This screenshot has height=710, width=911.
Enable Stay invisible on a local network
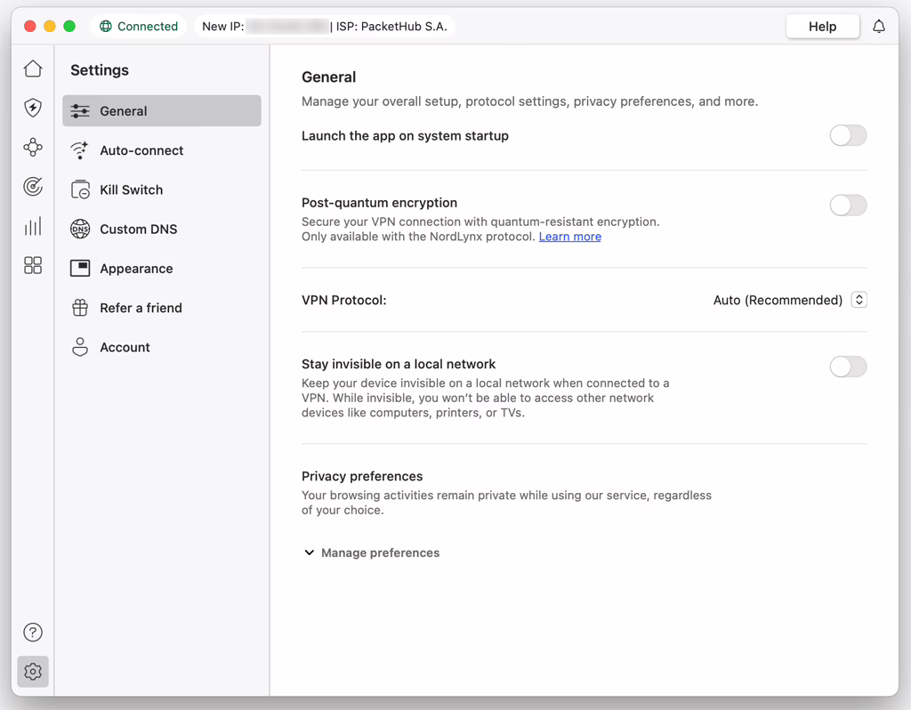click(848, 367)
